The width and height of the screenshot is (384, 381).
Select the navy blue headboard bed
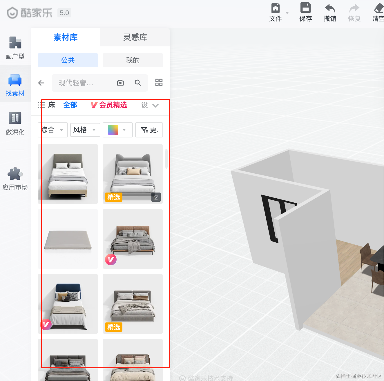point(68,304)
